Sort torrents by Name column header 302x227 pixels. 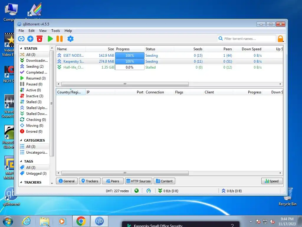[71, 49]
